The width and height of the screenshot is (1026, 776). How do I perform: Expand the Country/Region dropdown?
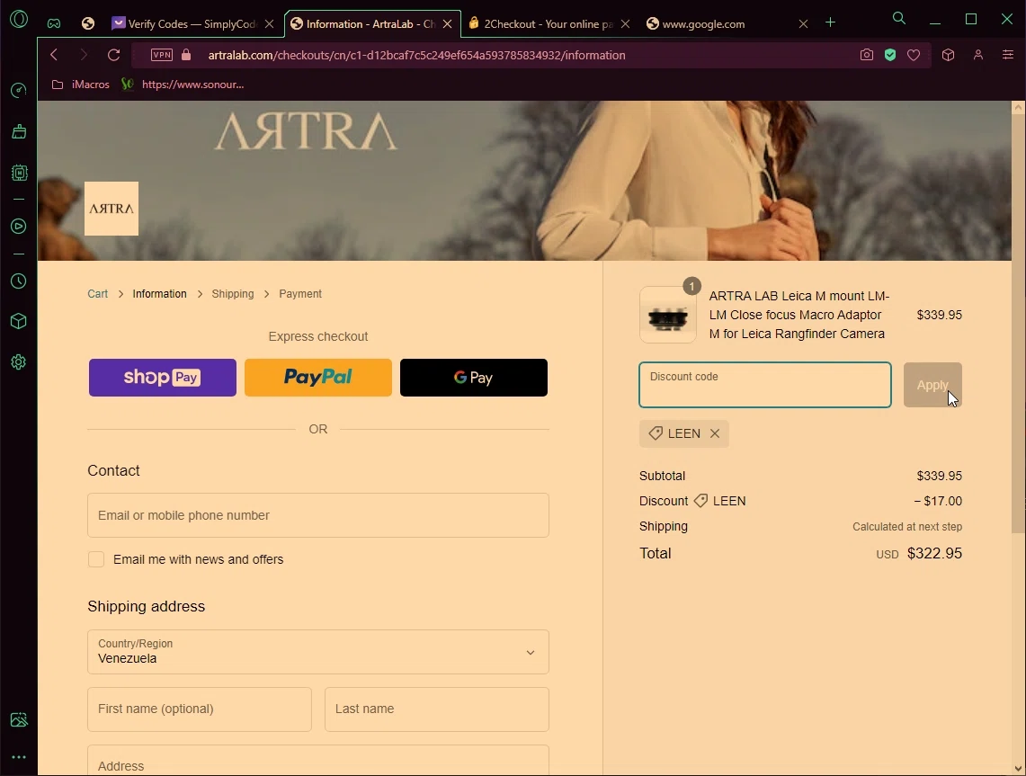[318, 652]
